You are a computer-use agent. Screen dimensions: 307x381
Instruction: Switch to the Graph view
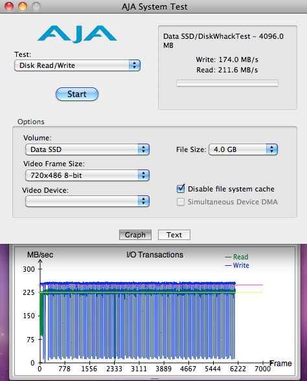(135, 235)
